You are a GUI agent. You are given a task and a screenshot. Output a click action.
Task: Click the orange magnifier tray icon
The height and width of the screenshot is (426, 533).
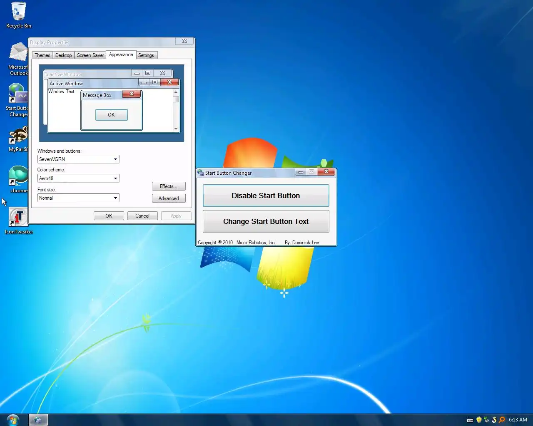tap(502, 420)
